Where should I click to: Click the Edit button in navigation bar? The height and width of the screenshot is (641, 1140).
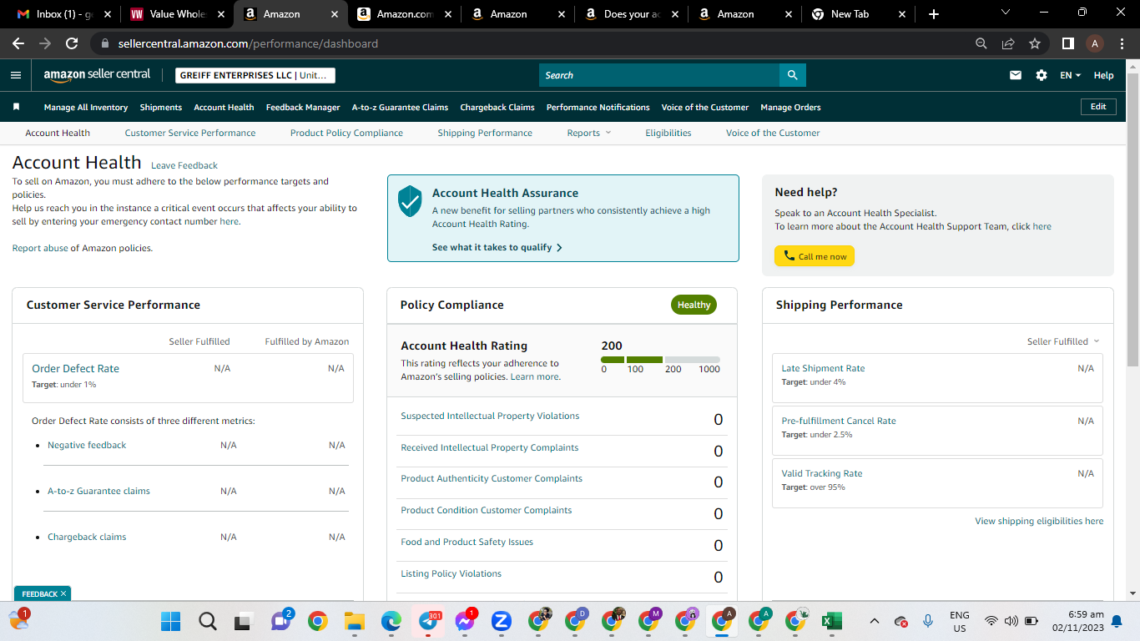[x=1098, y=107]
